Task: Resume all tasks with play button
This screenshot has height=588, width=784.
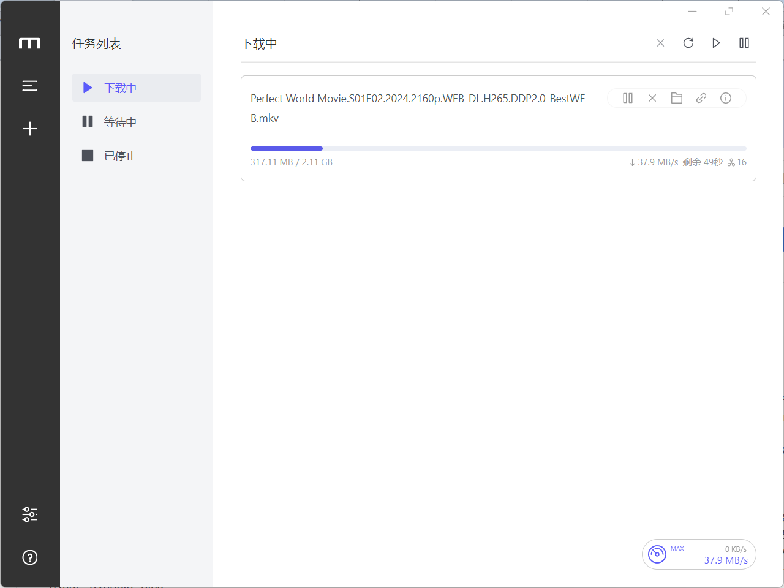Action: click(x=716, y=43)
